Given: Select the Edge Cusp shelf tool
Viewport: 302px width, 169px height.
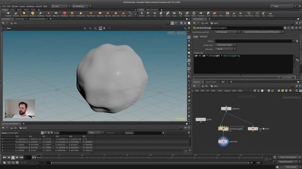Looking at the screenshot, I should 100,14.
